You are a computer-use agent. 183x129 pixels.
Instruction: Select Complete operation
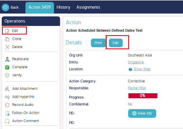point(20,67)
